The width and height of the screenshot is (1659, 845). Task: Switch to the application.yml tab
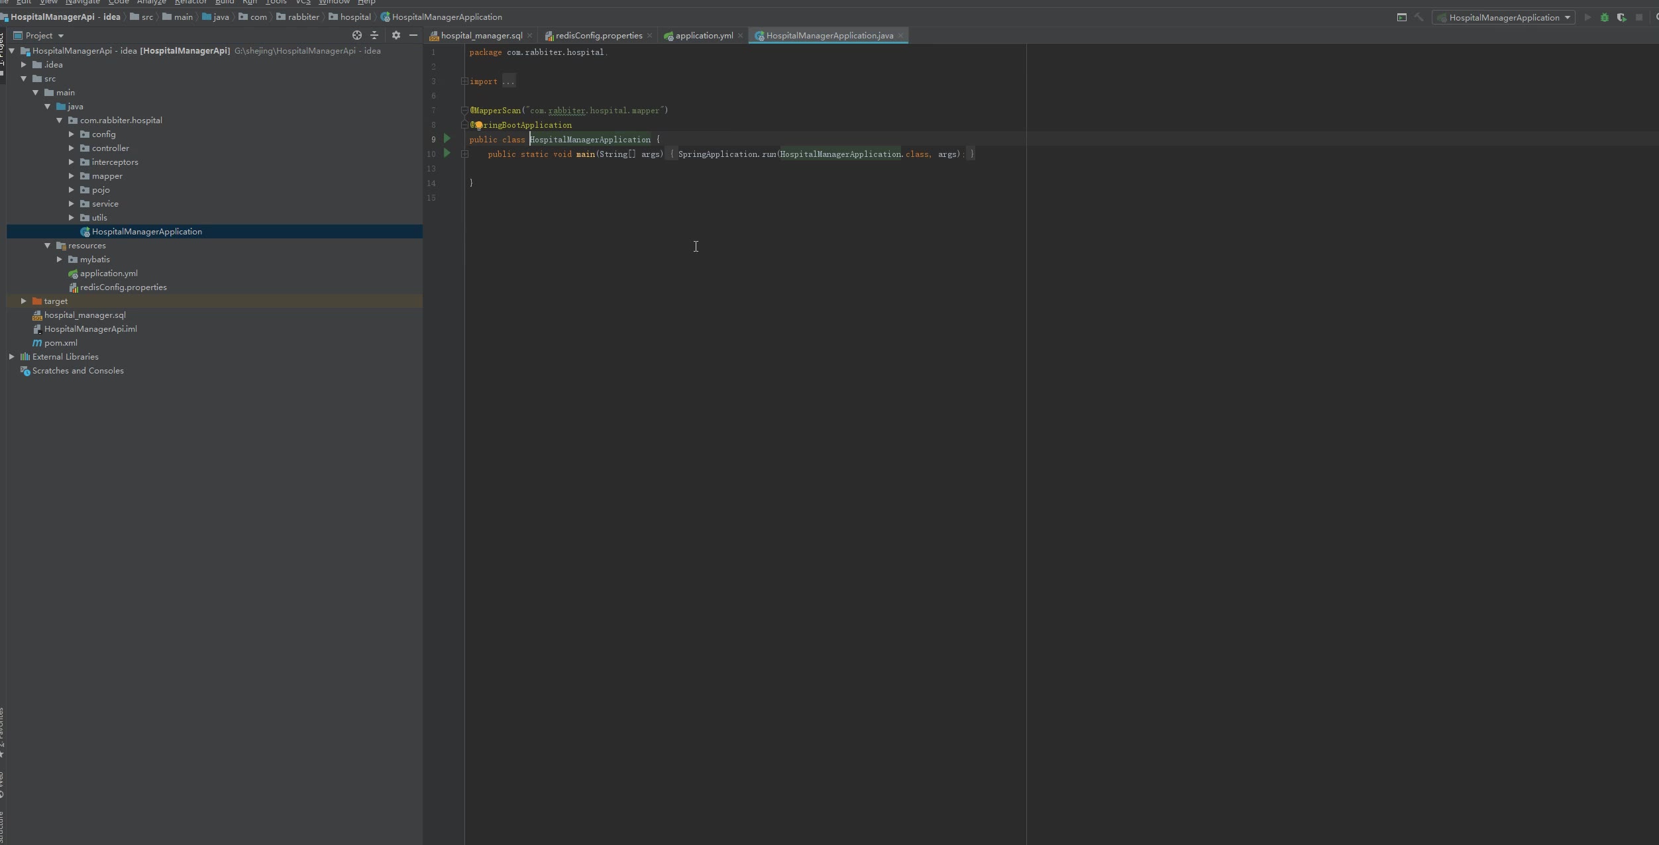(x=704, y=36)
